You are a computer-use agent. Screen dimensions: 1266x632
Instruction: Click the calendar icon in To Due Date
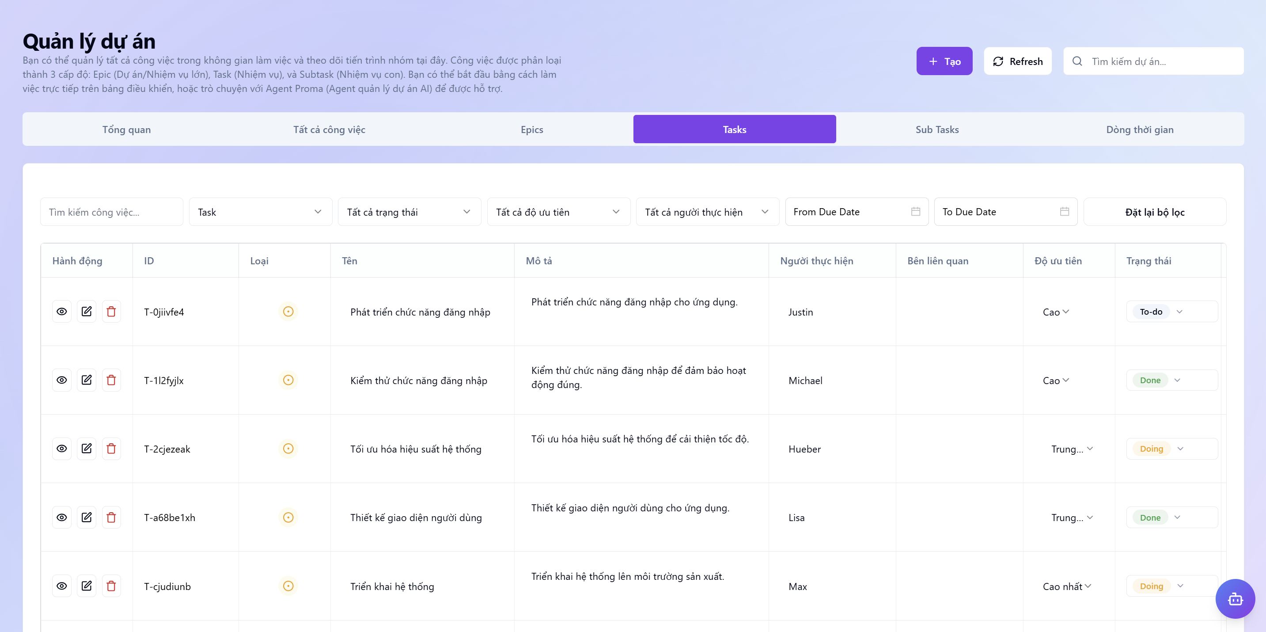(1065, 212)
